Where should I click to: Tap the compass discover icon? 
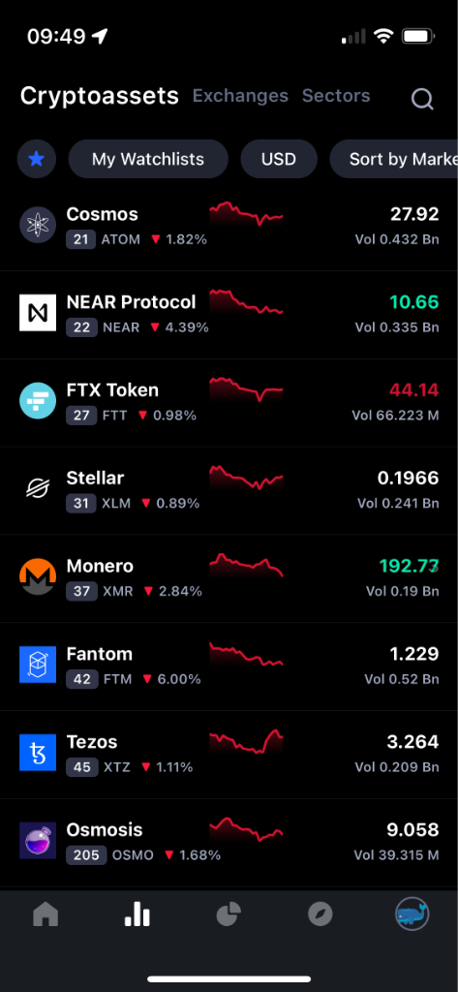tap(321, 914)
